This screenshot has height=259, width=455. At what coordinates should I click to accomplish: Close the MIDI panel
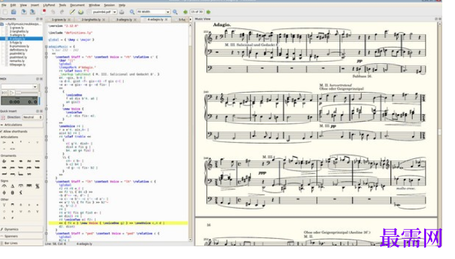[41, 79]
